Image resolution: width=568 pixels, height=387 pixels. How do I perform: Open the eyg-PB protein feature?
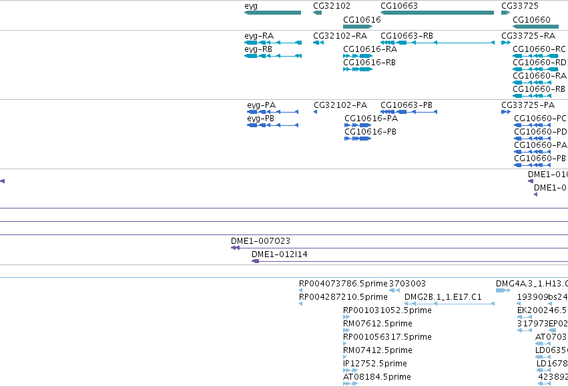[x=260, y=119]
